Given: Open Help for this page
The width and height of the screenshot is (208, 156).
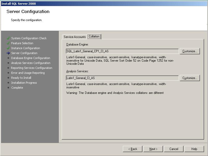Looking at the screenshot, I should coord(194,149).
